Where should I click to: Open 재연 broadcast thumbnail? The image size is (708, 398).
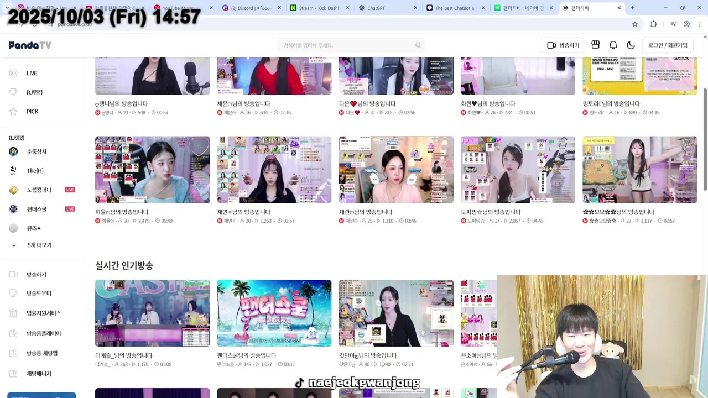pyautogui.click(x=274, y=170)
